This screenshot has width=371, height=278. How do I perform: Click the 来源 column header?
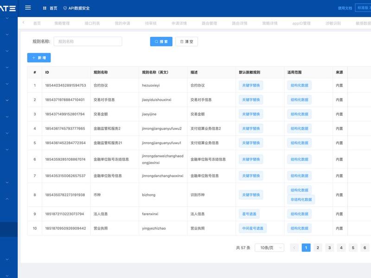tap(339, 72)
